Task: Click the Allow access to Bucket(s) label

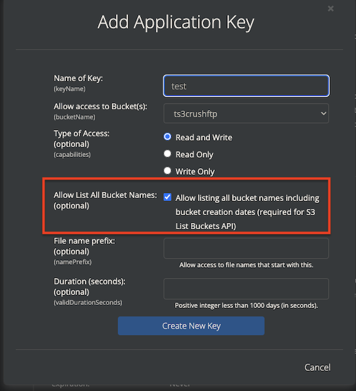Action: [x=100, y=106]
